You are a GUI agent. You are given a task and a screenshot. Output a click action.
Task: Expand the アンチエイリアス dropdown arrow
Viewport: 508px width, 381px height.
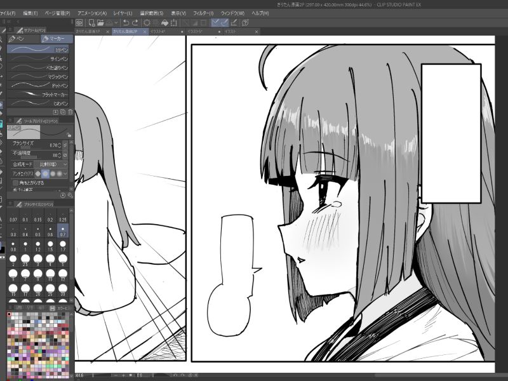click(x=65, y=174)
